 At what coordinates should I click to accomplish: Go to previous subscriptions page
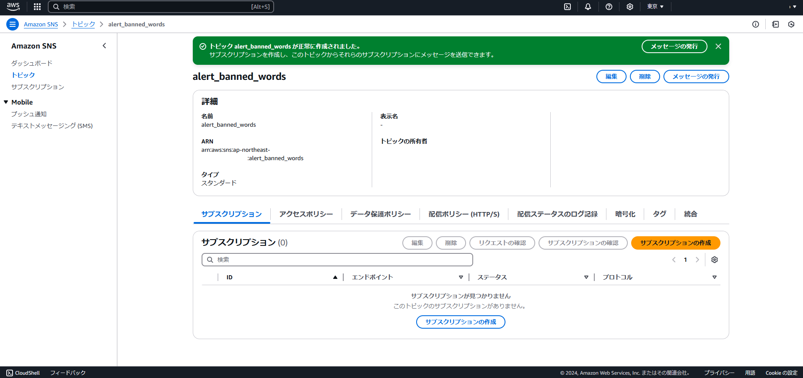tap(674, 260)
